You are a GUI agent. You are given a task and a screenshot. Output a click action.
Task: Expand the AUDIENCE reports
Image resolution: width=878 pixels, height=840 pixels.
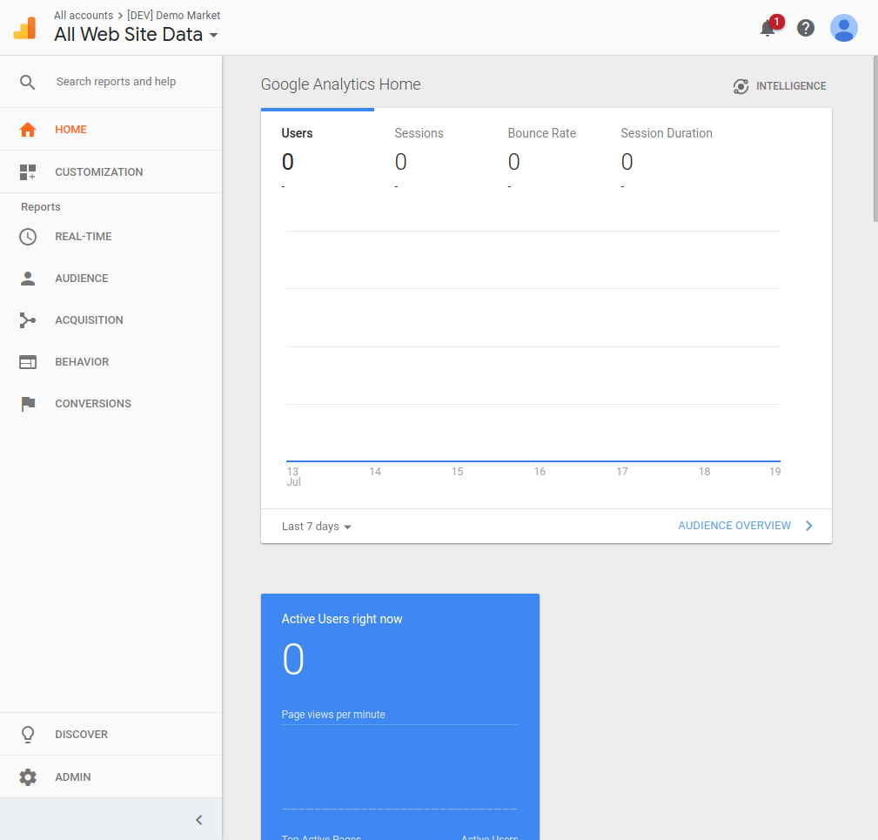click(x=111, y=279)
